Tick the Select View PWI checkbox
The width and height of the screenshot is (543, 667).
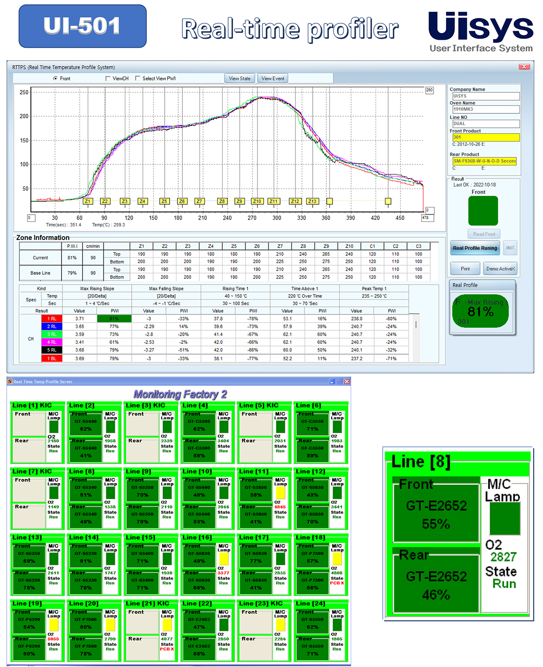[138, 79]
